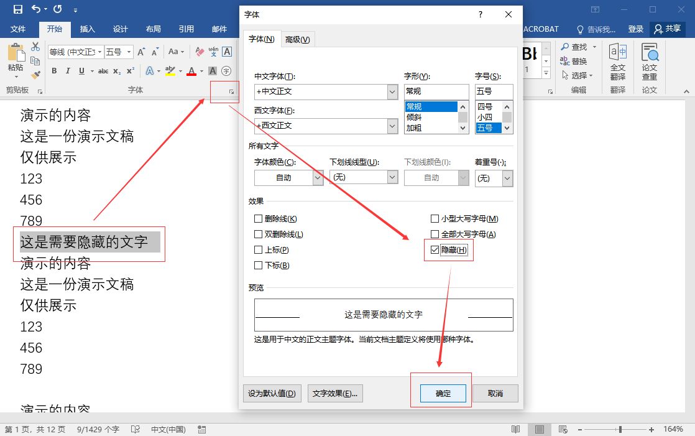Viewport: 695px width, 436px height.
Task: Cut selection with the scissors icon
Action: 35,47
